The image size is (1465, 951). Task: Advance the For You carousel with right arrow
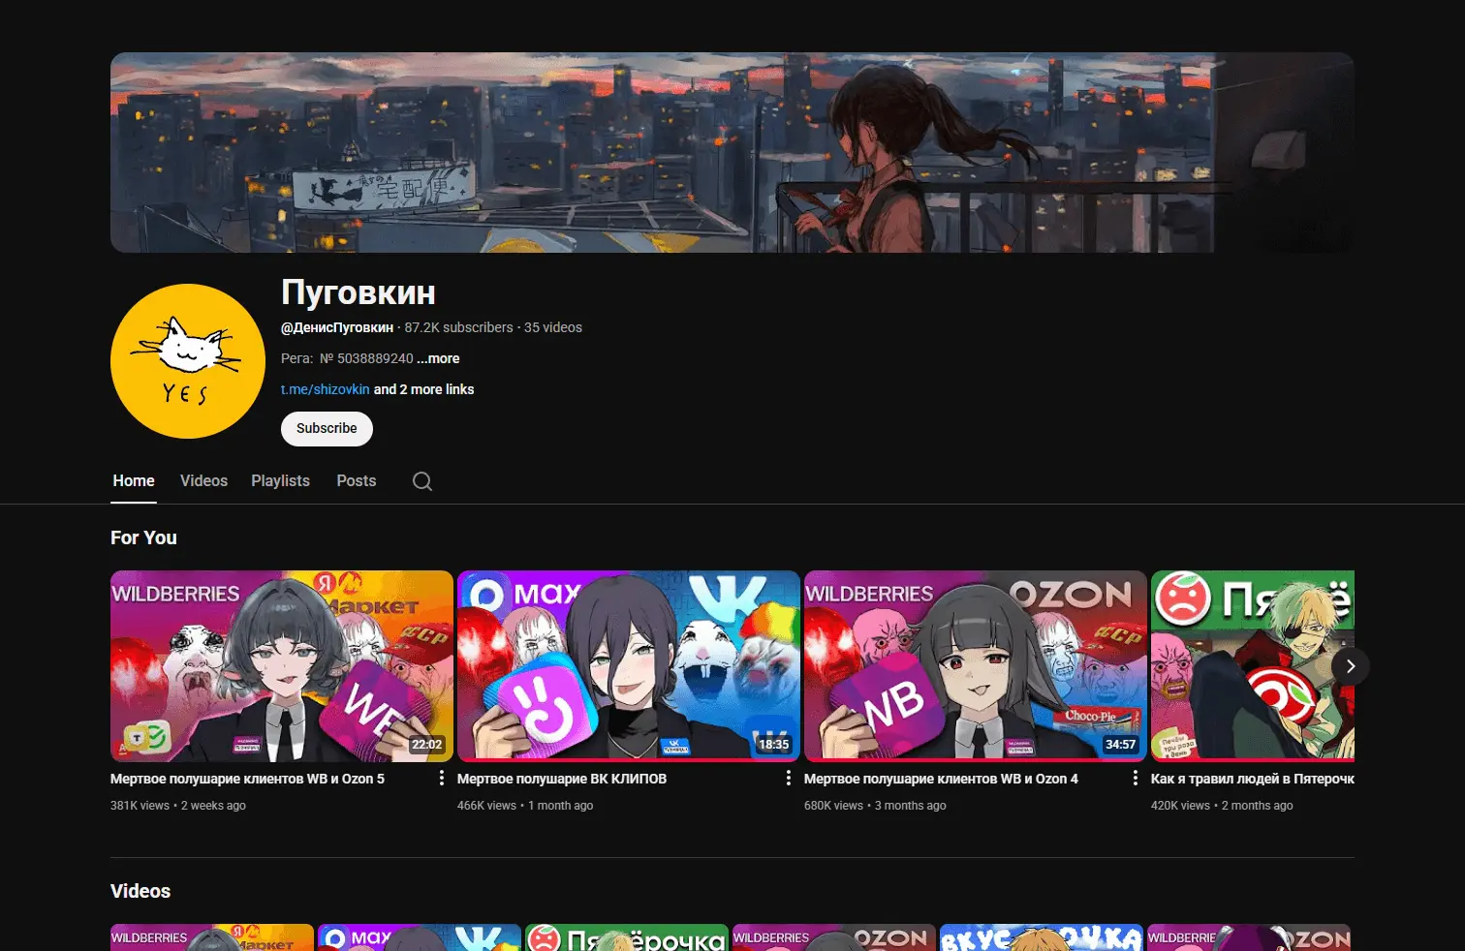tap(1350, 666)
